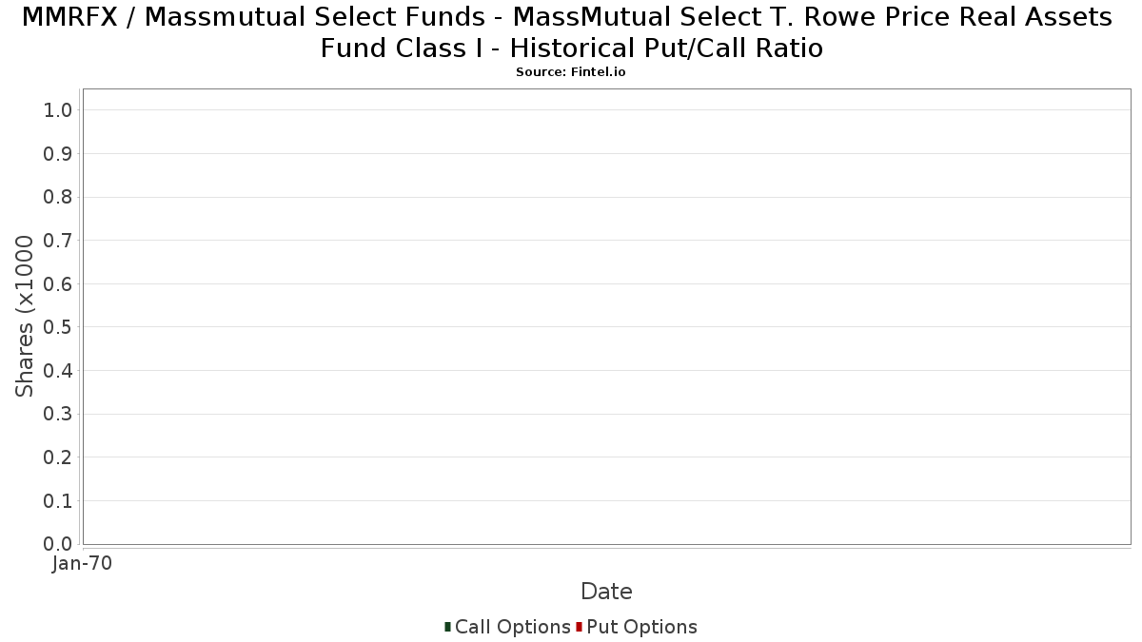Open the Source: Fintel.io text

tap(571, 72)
